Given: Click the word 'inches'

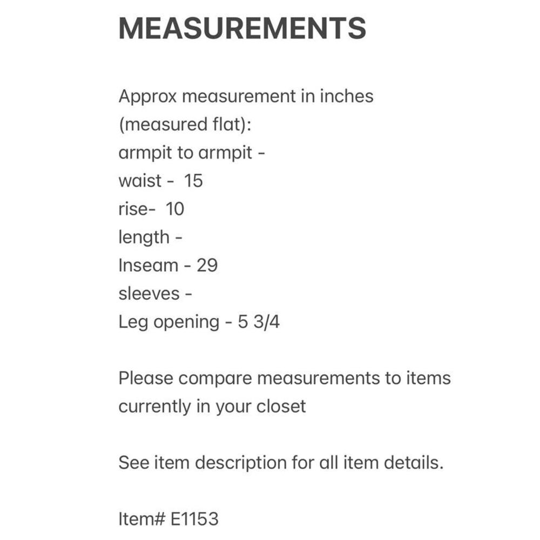Looking at the screenshot, I should pos(347,96).
